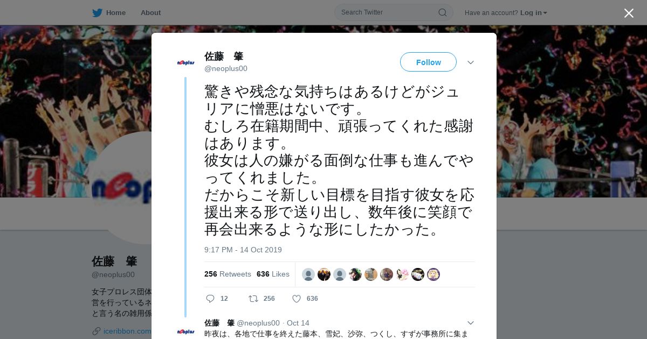Expand chevron on the Oct 14 reply tweet
Screen dimensions: 647x339
(x=471, y=323)
